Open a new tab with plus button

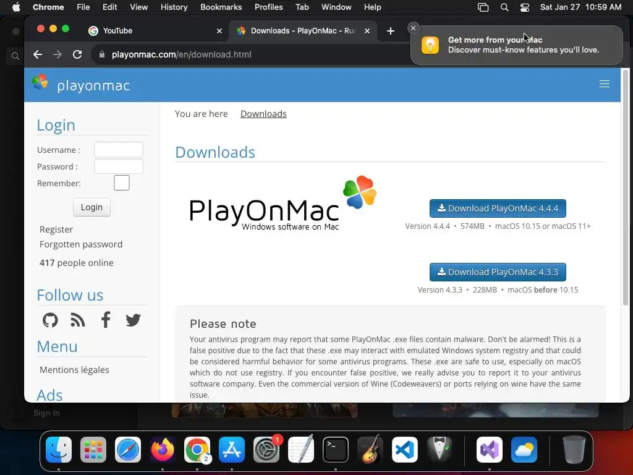tap(391, 31)
